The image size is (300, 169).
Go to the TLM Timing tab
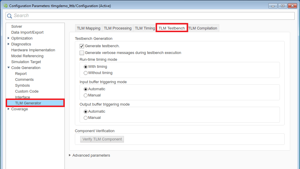point(145,28)
